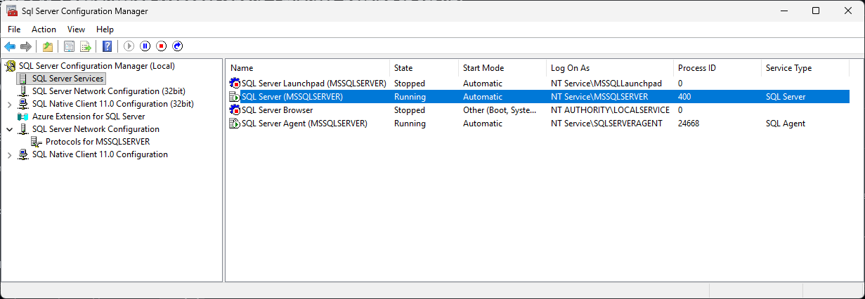Click Stopped state of SQL Server Browser
This screenshot has width=865, height=299.
click(x=409, y=110)
